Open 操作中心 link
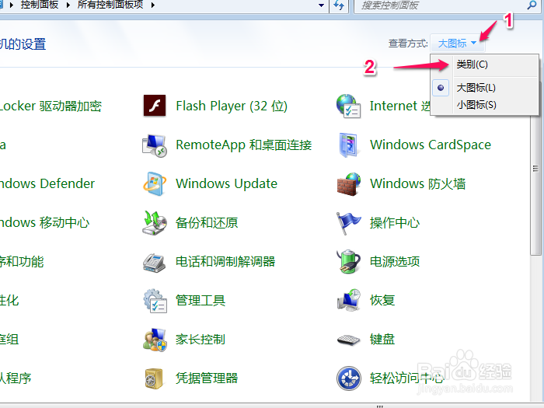This screenshot has height=408, width=544. pyautogui.click(x=395, y=223)
